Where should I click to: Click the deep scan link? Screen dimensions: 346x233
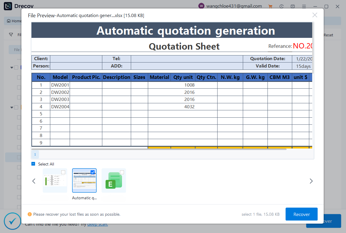[97, 224]
